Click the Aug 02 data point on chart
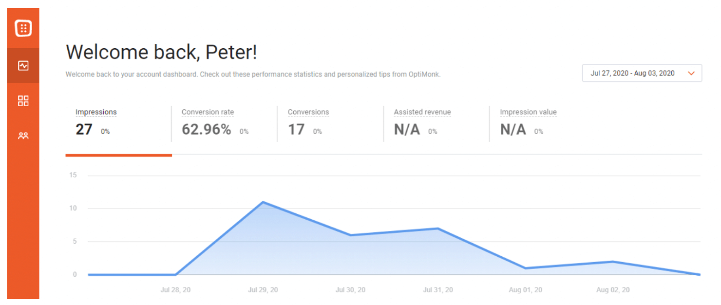Image resolution: width=721 pixels, height=305 pixels. pyautogui.click(x=613, y=262)
